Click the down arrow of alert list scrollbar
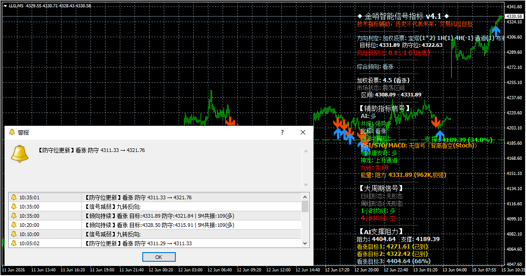Viewport: 526px width, 276px height. [x=305, y=243]
